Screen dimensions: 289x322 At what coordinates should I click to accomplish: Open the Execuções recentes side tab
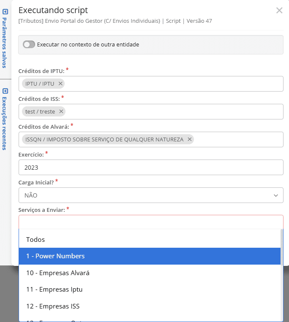[5, 123]
